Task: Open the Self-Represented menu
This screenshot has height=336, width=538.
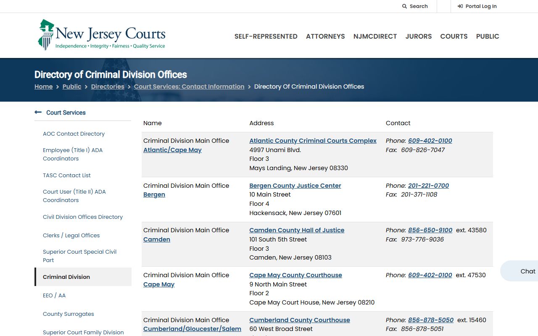Action: pyautogui.click(x=266, y=37)
